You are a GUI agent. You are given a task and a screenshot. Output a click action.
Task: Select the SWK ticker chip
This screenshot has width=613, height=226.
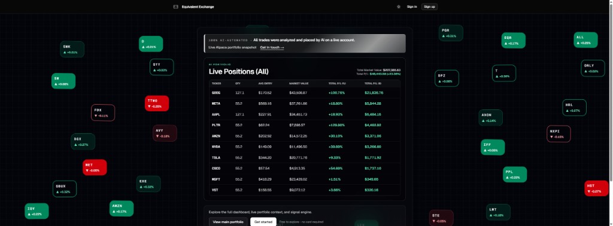tap(72, 49)
